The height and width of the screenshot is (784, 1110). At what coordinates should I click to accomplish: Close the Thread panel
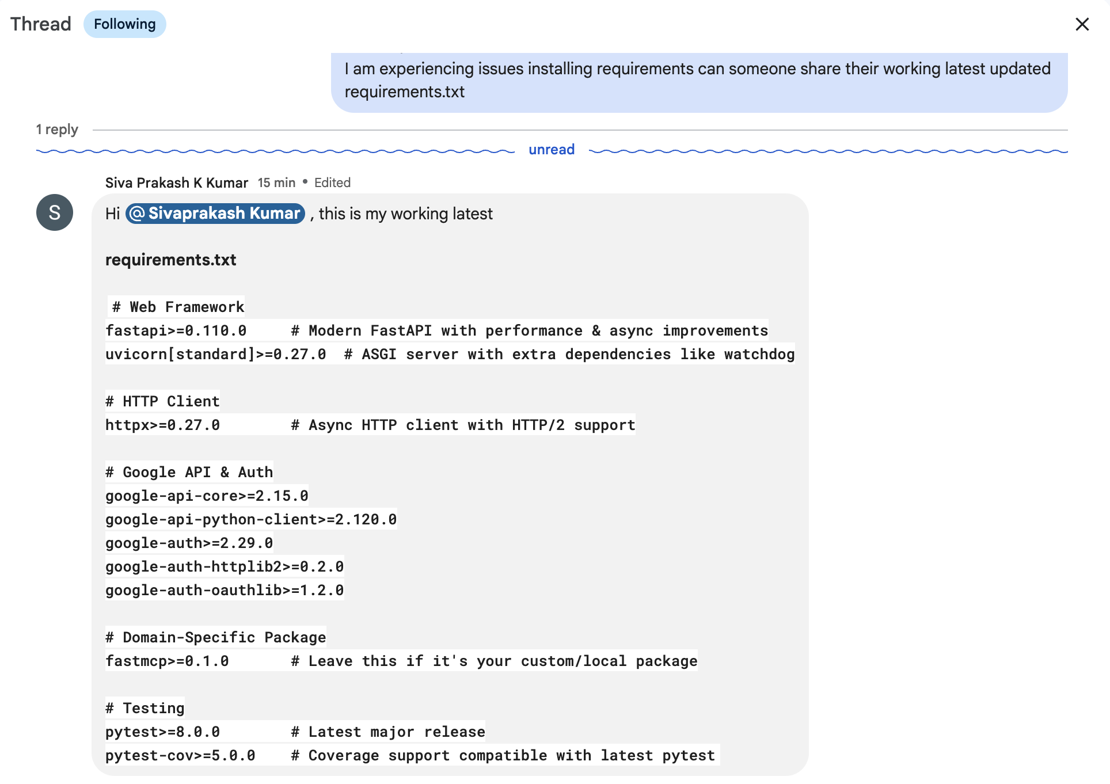coord(1083,24)
